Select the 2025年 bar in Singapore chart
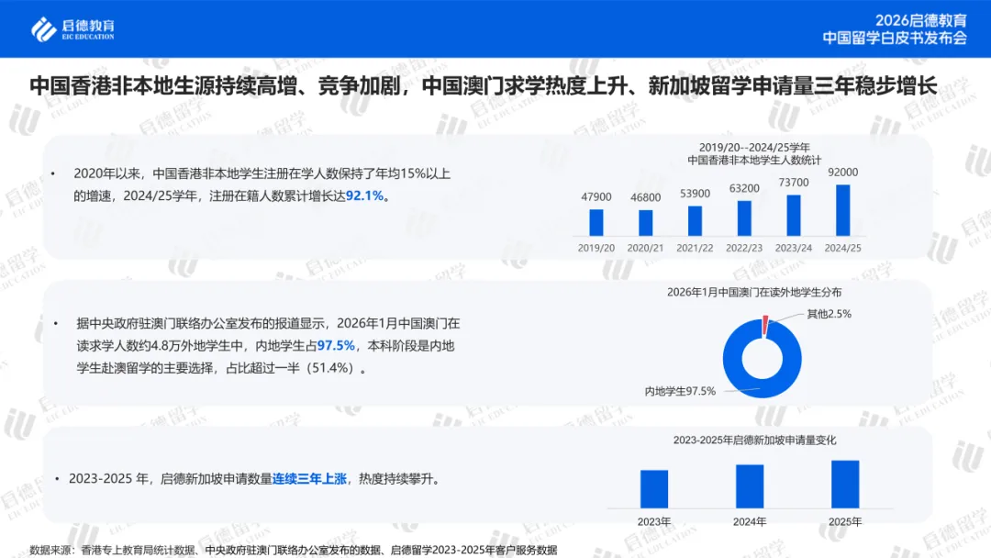Viewport: 991px width, 558px height. click(x=845, y=484)
